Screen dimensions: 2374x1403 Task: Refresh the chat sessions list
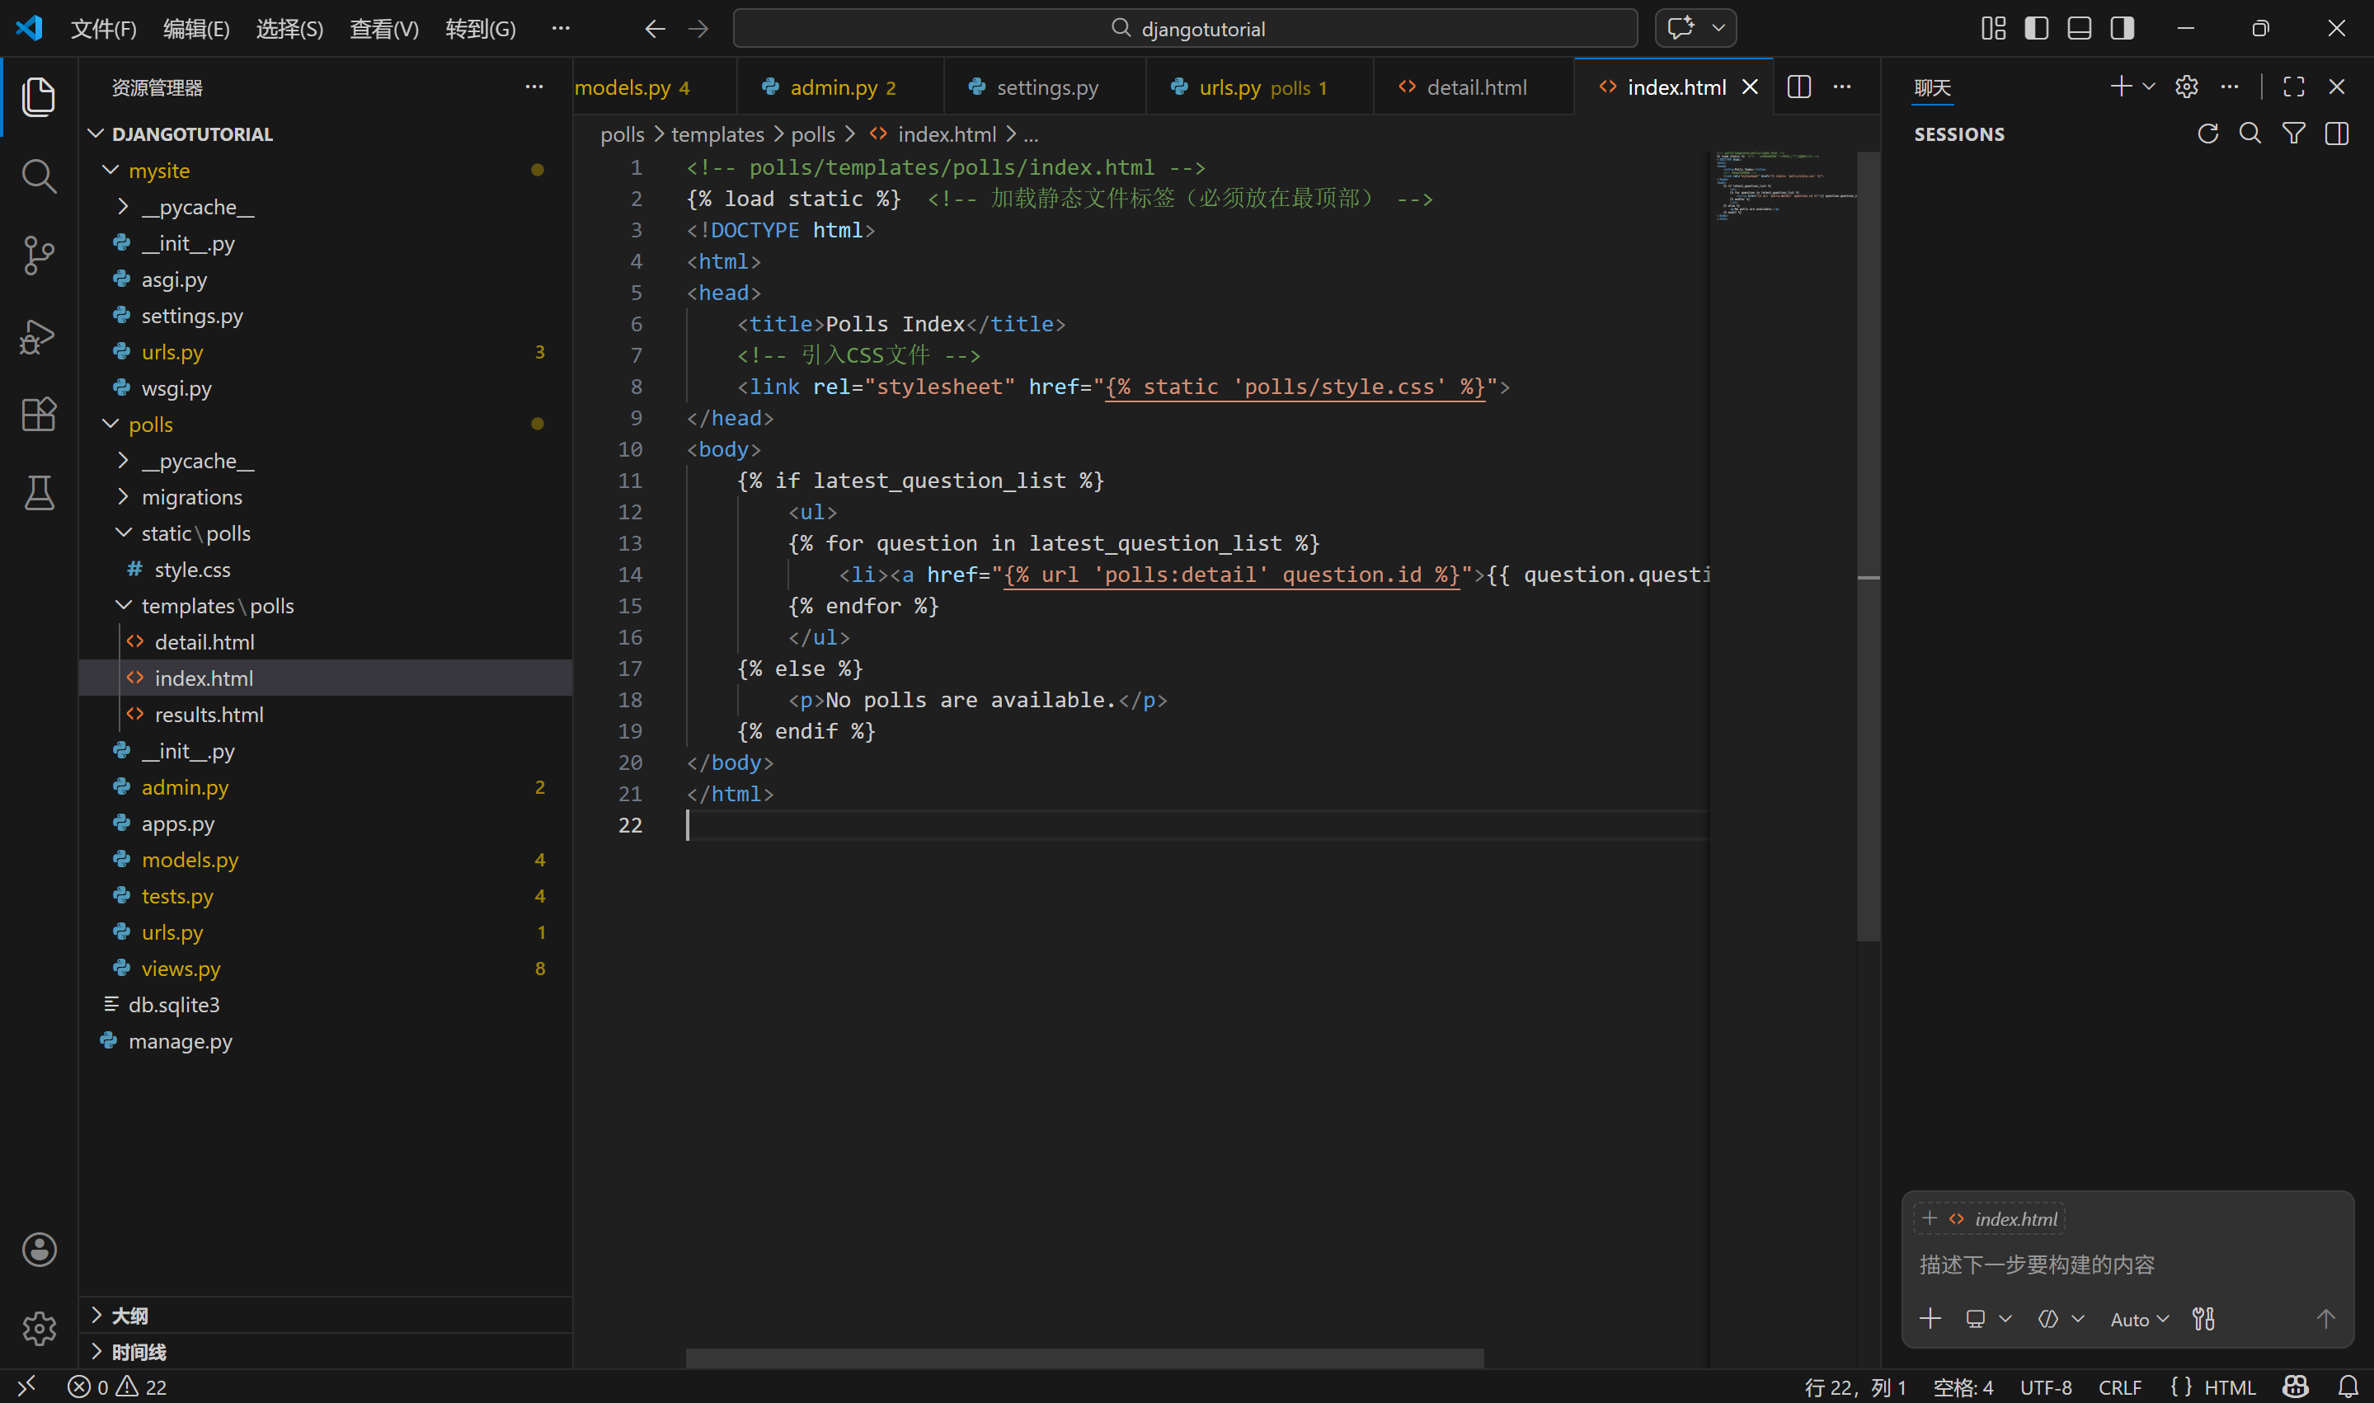pos(2207,134)
